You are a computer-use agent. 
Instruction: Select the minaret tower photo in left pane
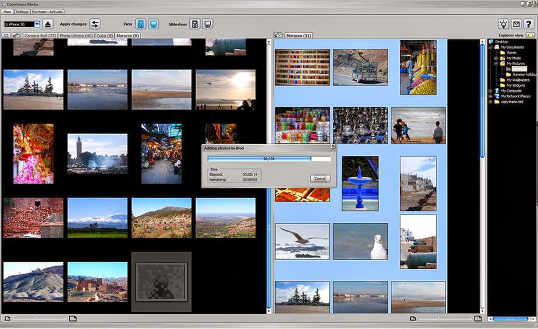click(x=97, y=154)
